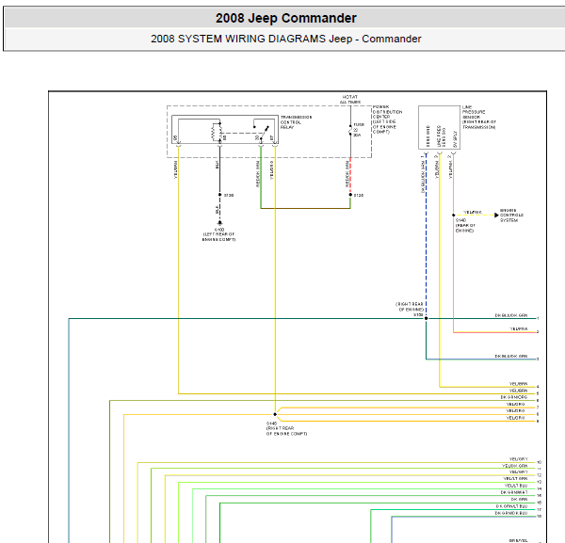Click the 'YEL/BRN' label at connector 4
The height and width of the screenshot is (543, 565).
click(x=519, y=384)
